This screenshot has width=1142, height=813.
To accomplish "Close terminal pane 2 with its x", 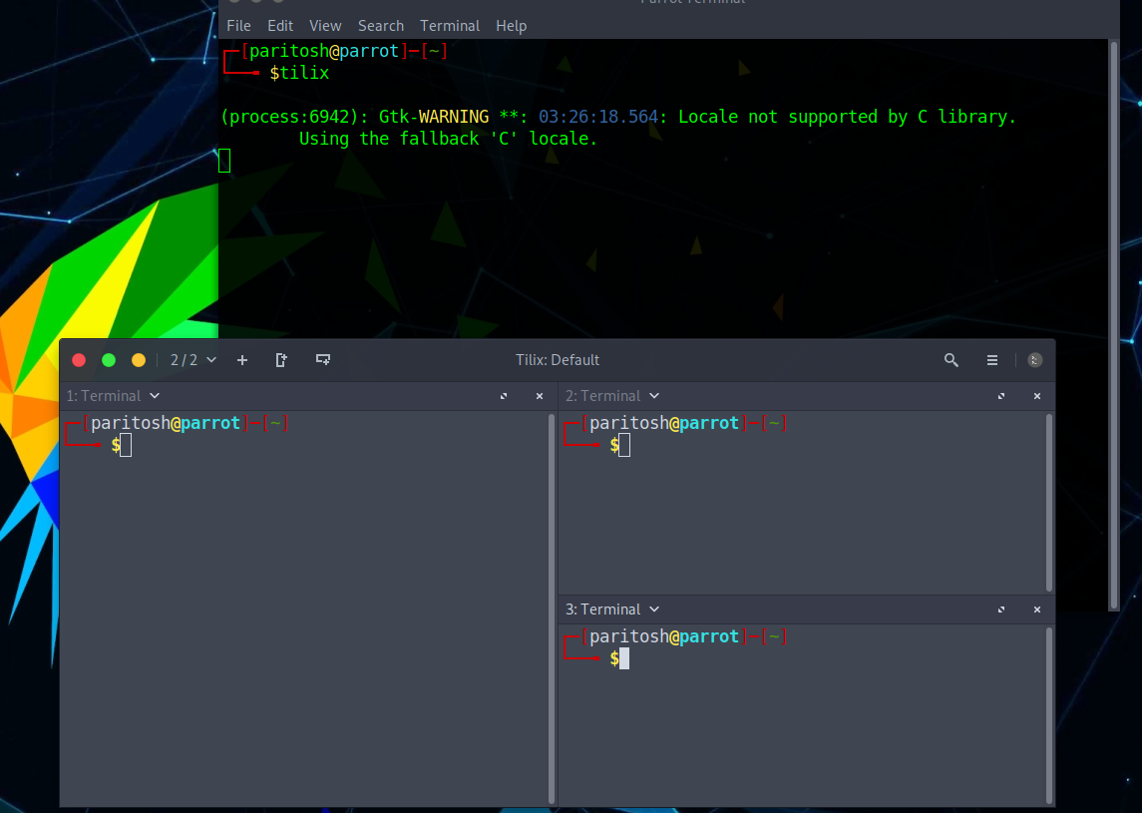I will tap(1037, 396).
